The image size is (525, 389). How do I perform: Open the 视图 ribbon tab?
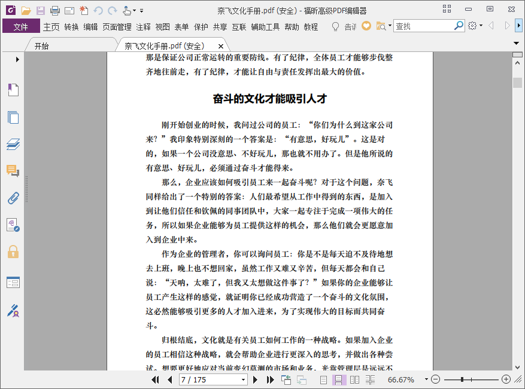pyautogui.click(x=162, y=27)
